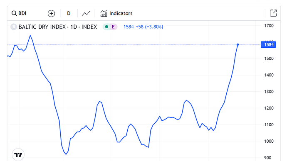This screenshot has width=287, height=161.
Task: Click the 1700 price axis label
Action: [269, 26]
